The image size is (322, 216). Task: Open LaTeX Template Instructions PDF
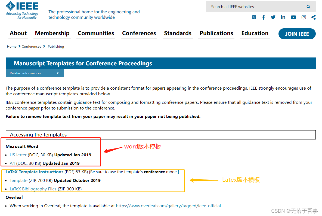point(35,172)
